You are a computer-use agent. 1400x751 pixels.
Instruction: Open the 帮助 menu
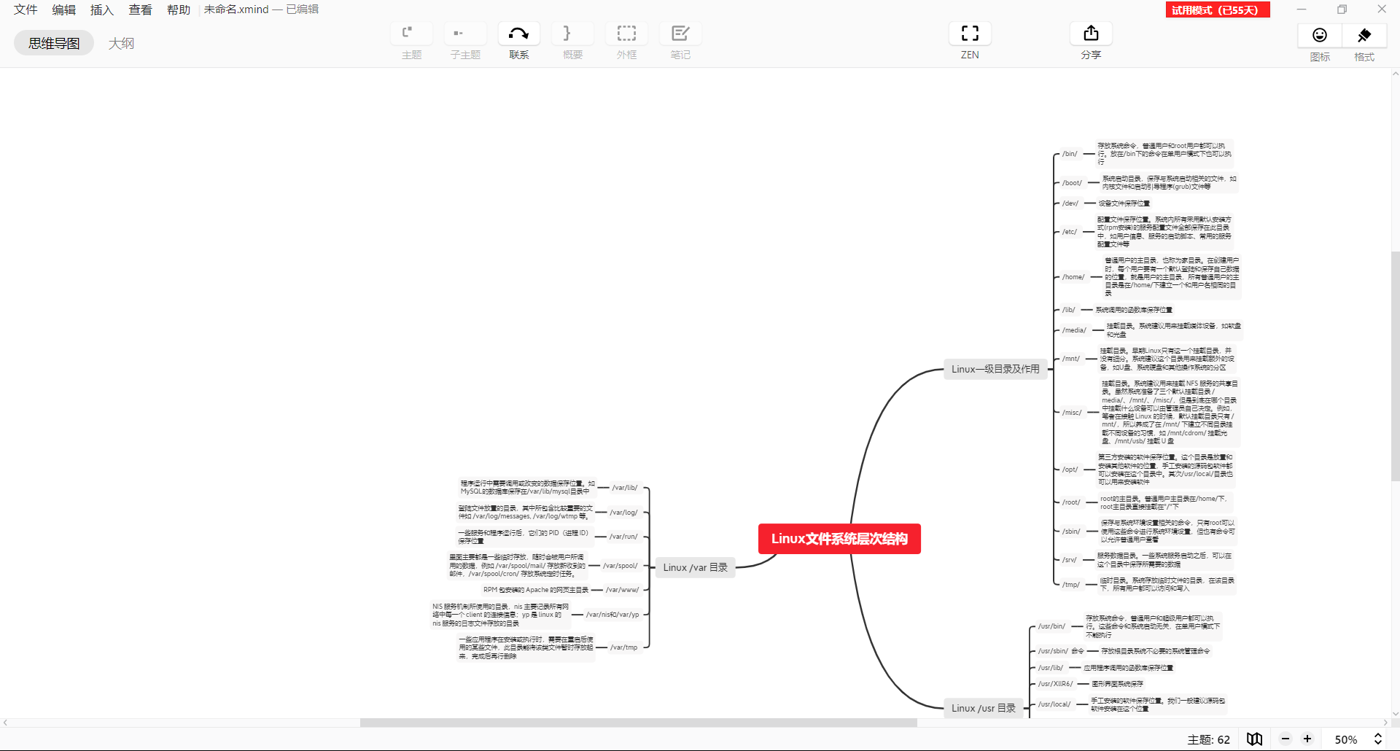coord(178,9)
